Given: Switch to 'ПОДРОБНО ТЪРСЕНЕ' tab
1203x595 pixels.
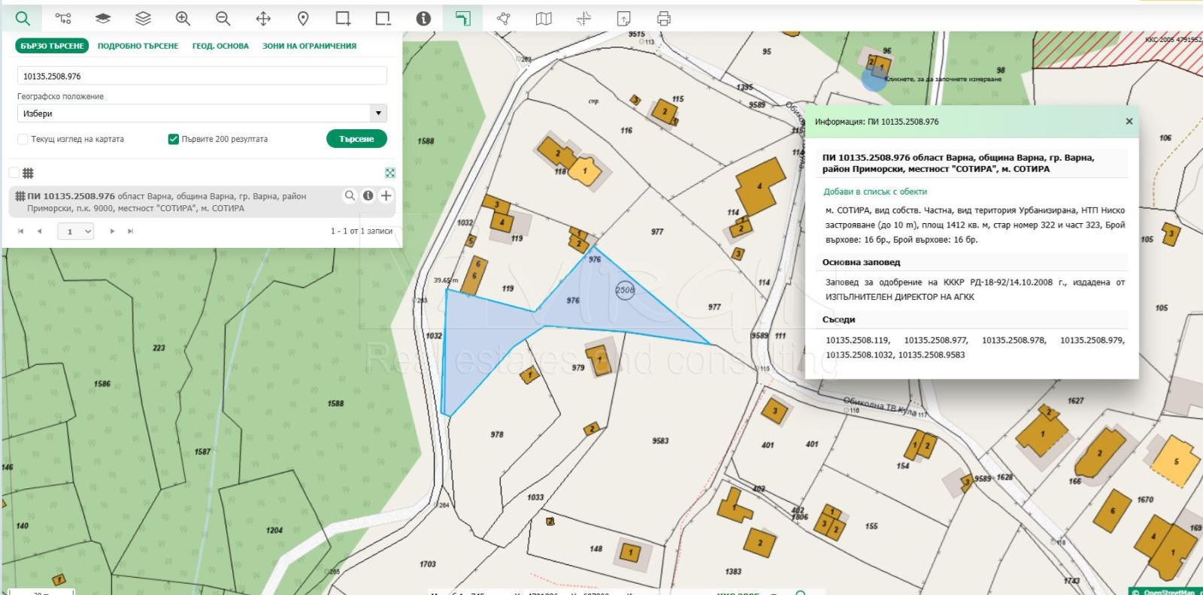Looking at the screenshot, I should (138, 46).
